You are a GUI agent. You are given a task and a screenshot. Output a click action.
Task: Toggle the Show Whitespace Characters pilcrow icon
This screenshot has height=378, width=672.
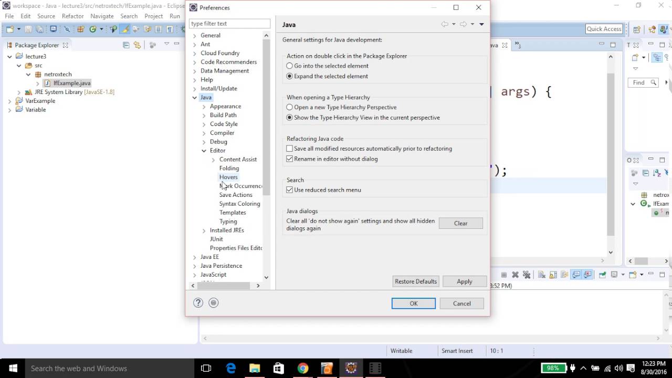click(x=170, y=29)
